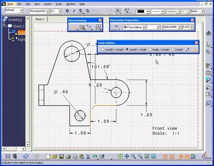Click the Select arrow tool in right toolbar
Screen dimensions: 214x166
(209, 45)
